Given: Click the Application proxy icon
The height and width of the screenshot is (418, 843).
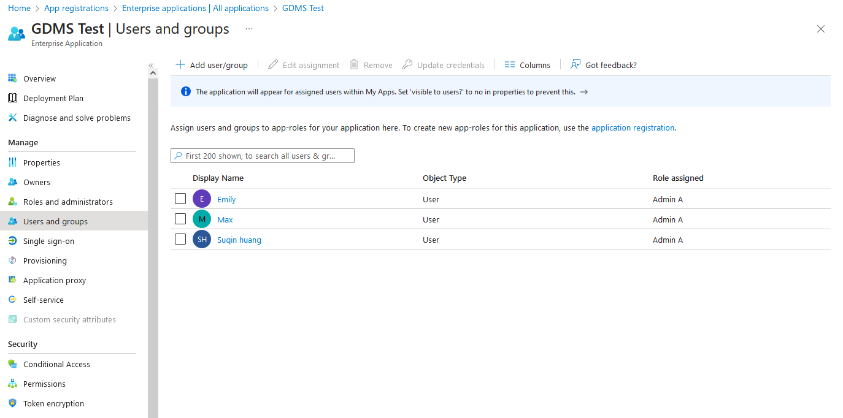Looking at the screenshot, I should pyautogui.click(x=12, y=280).
